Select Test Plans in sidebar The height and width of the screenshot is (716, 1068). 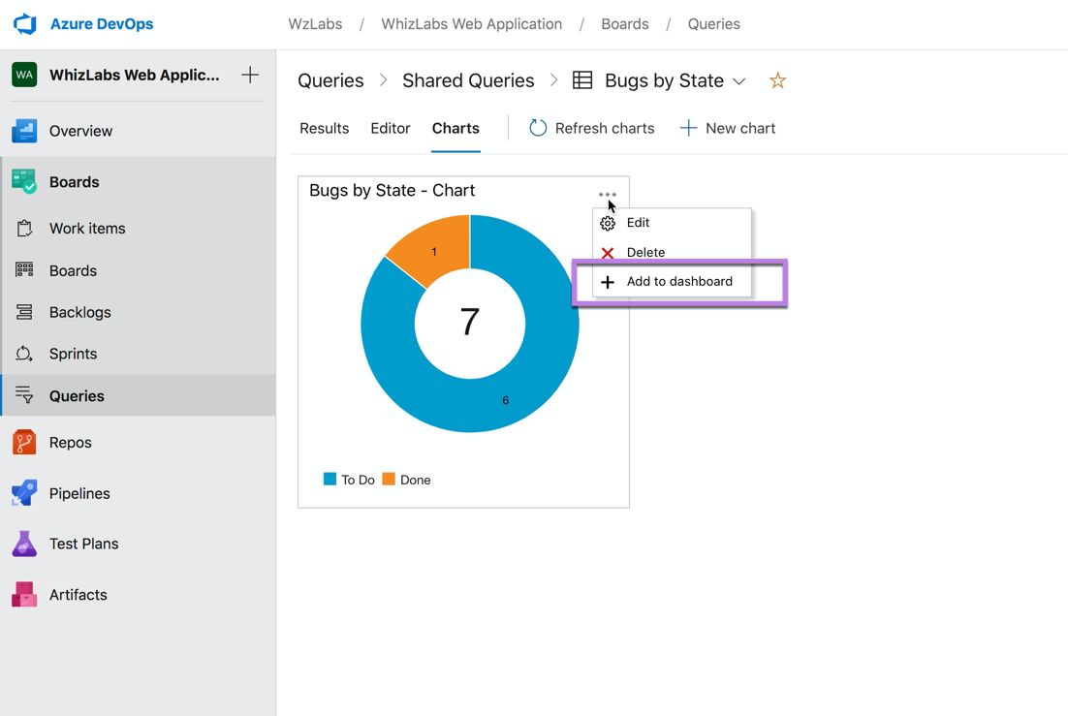coord(83,544)
